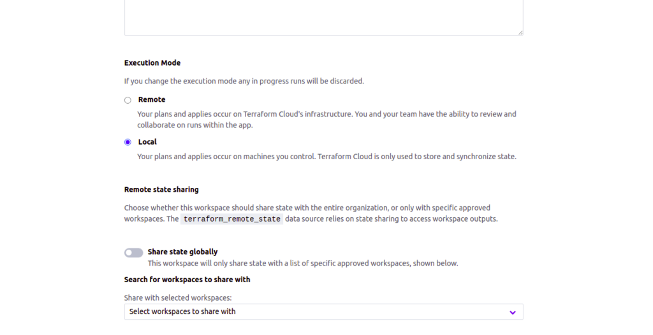Image resolution: width=653 pixels, height=335 pixels.
Task: Select the Local execution mode radio button
Action: 128,142
